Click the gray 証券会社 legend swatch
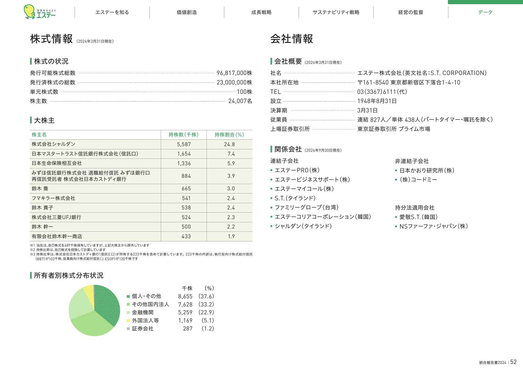 pos(128,329)
